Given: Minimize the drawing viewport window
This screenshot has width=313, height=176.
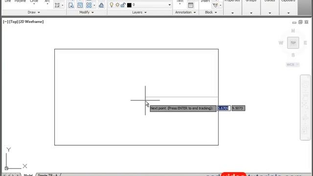Looking at the screenshot, I should click(294, 22).
